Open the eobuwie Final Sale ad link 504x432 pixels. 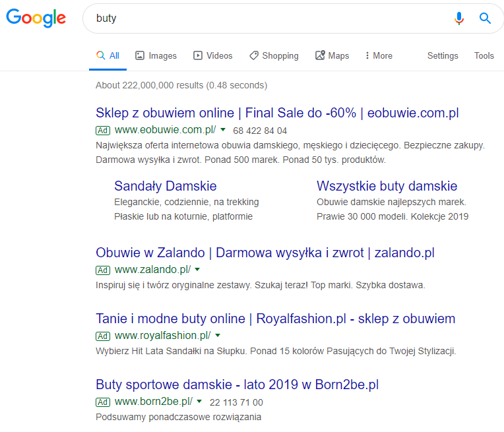pyautogui.click(x=277, y=113)
